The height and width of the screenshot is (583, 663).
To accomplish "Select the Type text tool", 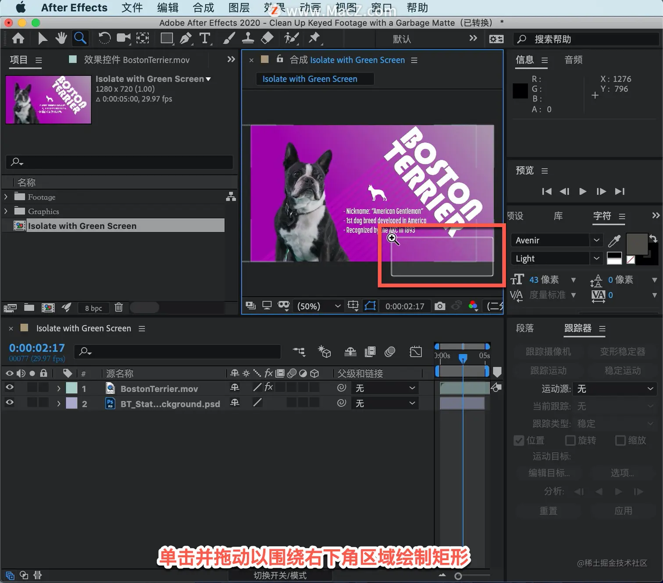I will pos(205,39).
